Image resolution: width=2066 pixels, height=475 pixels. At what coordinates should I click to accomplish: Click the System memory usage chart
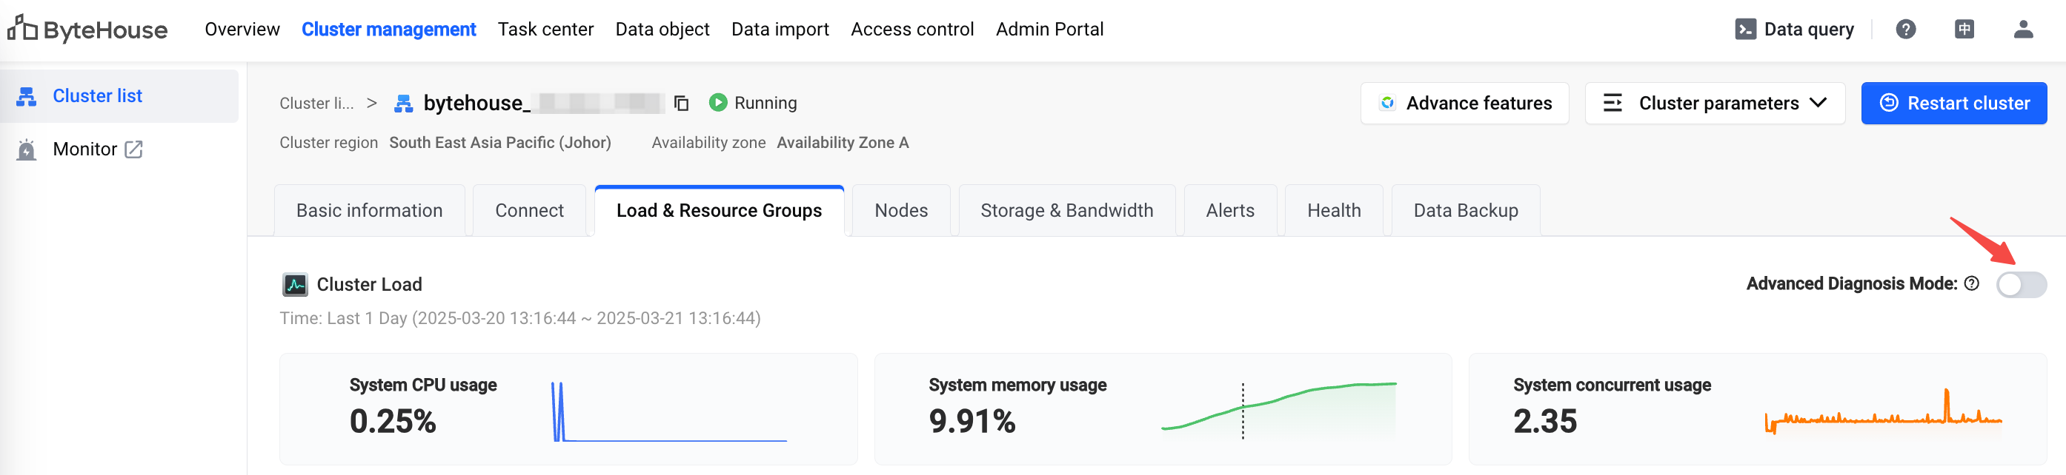tap(1278, 411)
